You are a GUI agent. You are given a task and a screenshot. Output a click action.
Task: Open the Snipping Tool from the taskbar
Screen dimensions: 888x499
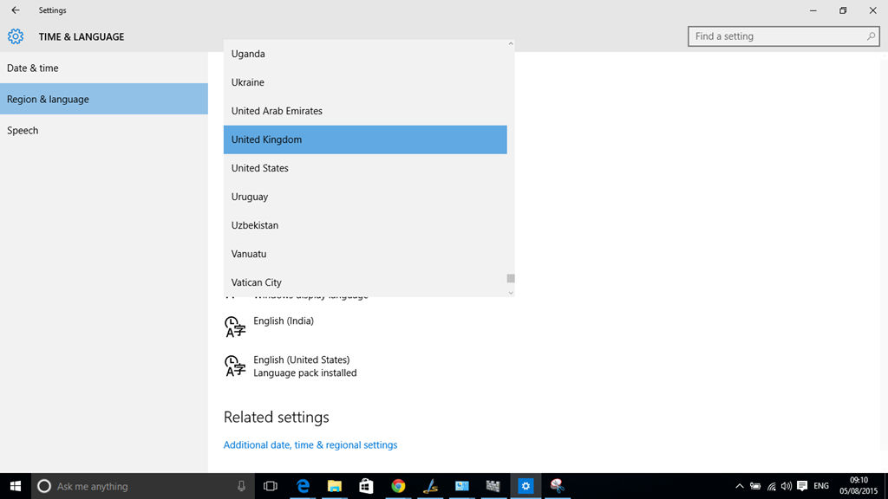click(x=558, y=486)
